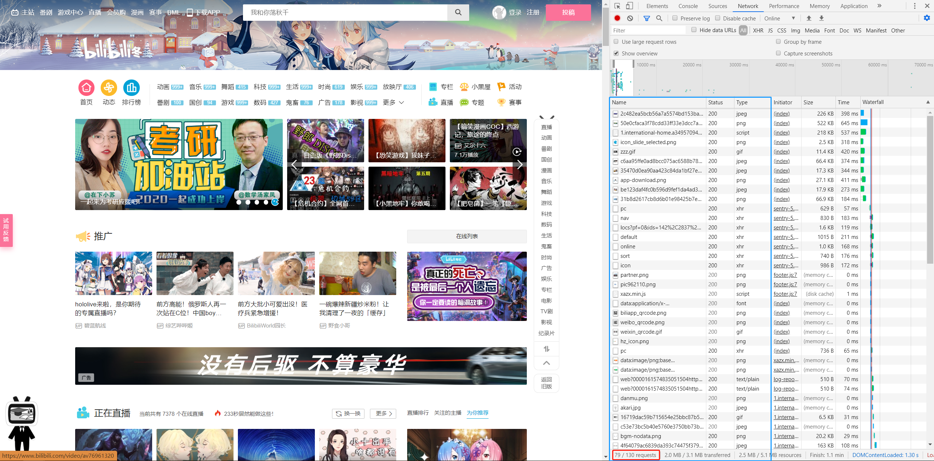Click the pink 投稿 button
The image size is (934, 461).
(x=568, y=12)
